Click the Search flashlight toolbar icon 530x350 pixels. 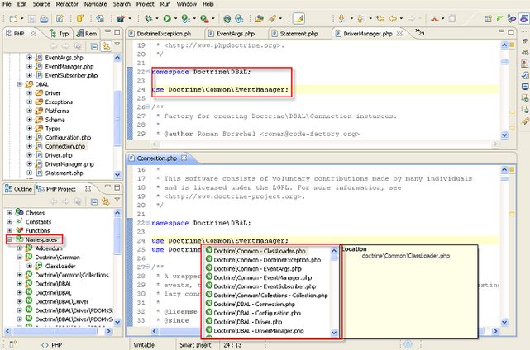(x=272, y=18)
